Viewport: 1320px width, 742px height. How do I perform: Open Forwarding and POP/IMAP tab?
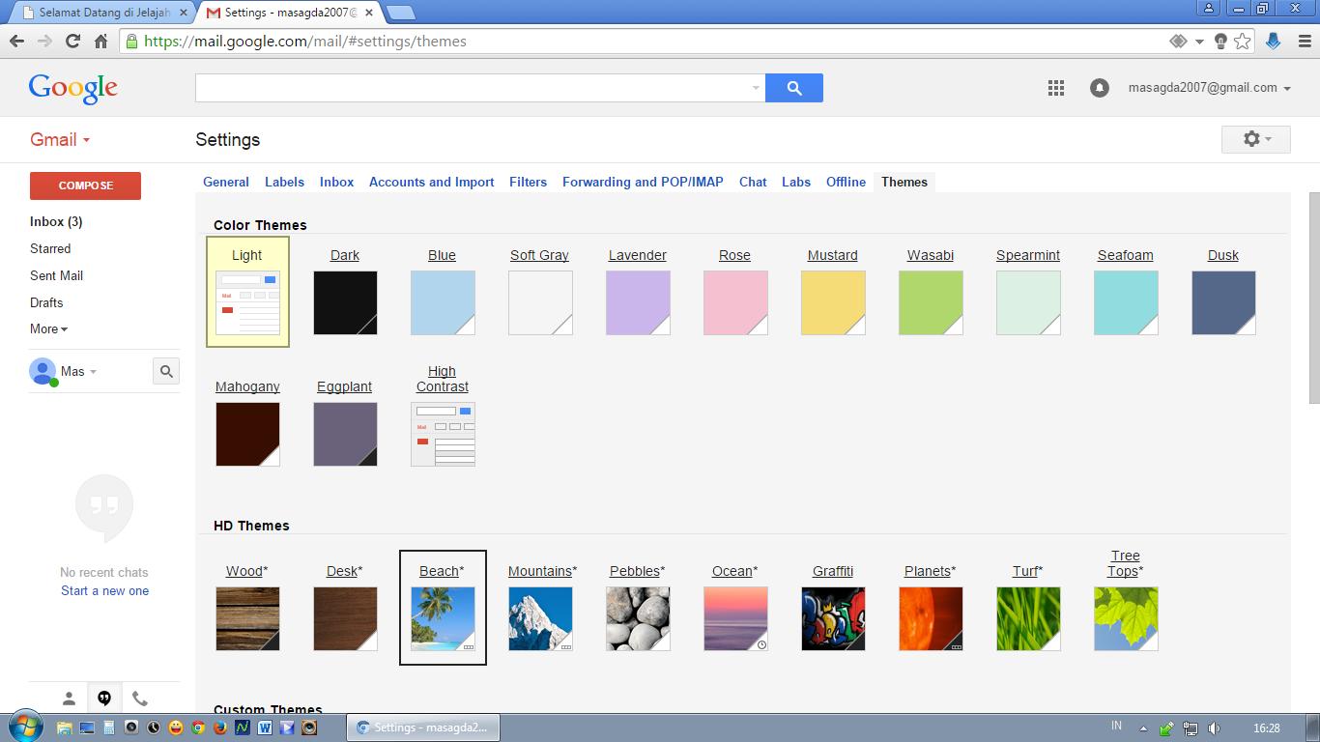[x=643, y=182]
